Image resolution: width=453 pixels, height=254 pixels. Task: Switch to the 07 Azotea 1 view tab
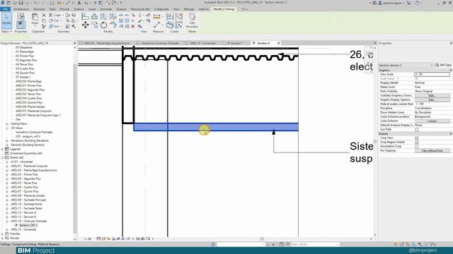pyautogui.click(x=234, y=43)
